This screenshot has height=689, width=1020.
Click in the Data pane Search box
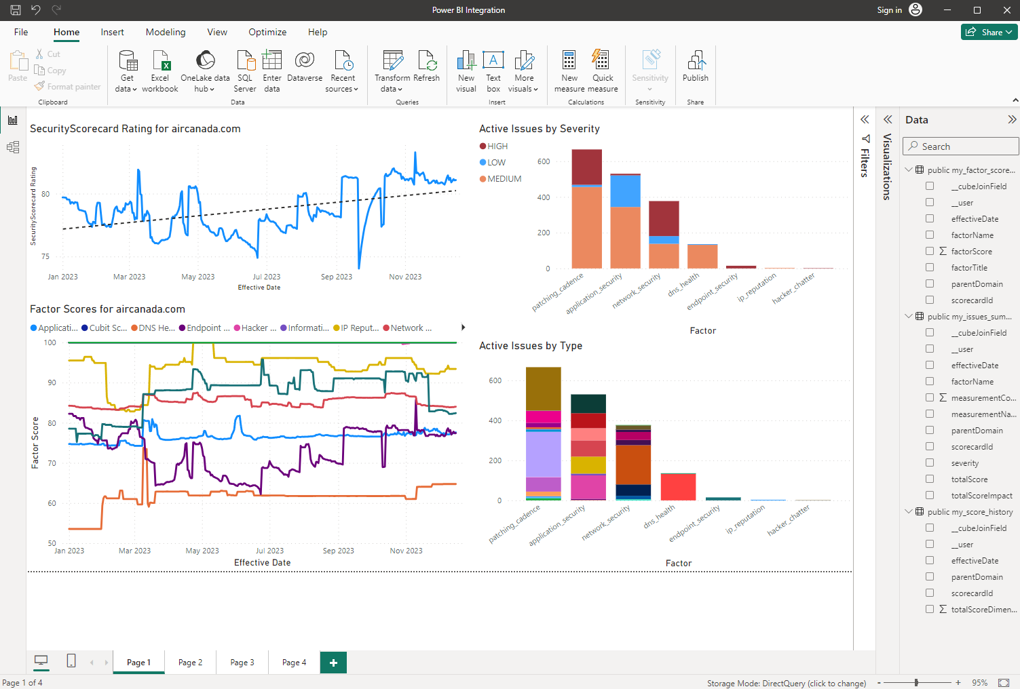[x=961, y=146]
